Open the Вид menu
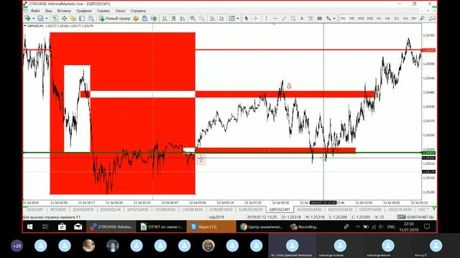This screenshot has height=258, width=460. 48,11
